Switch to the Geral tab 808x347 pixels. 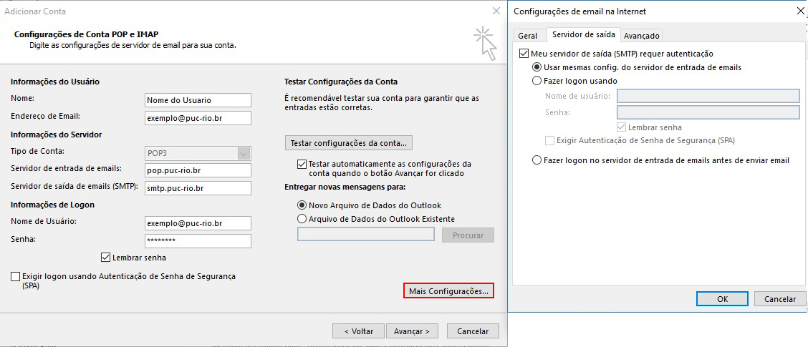[528, 36]
